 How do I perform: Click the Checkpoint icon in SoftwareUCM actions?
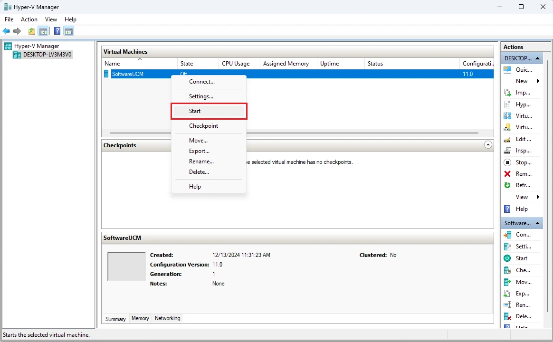click(x=507, y=270)
